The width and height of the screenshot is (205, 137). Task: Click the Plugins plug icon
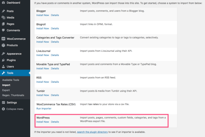3,60
